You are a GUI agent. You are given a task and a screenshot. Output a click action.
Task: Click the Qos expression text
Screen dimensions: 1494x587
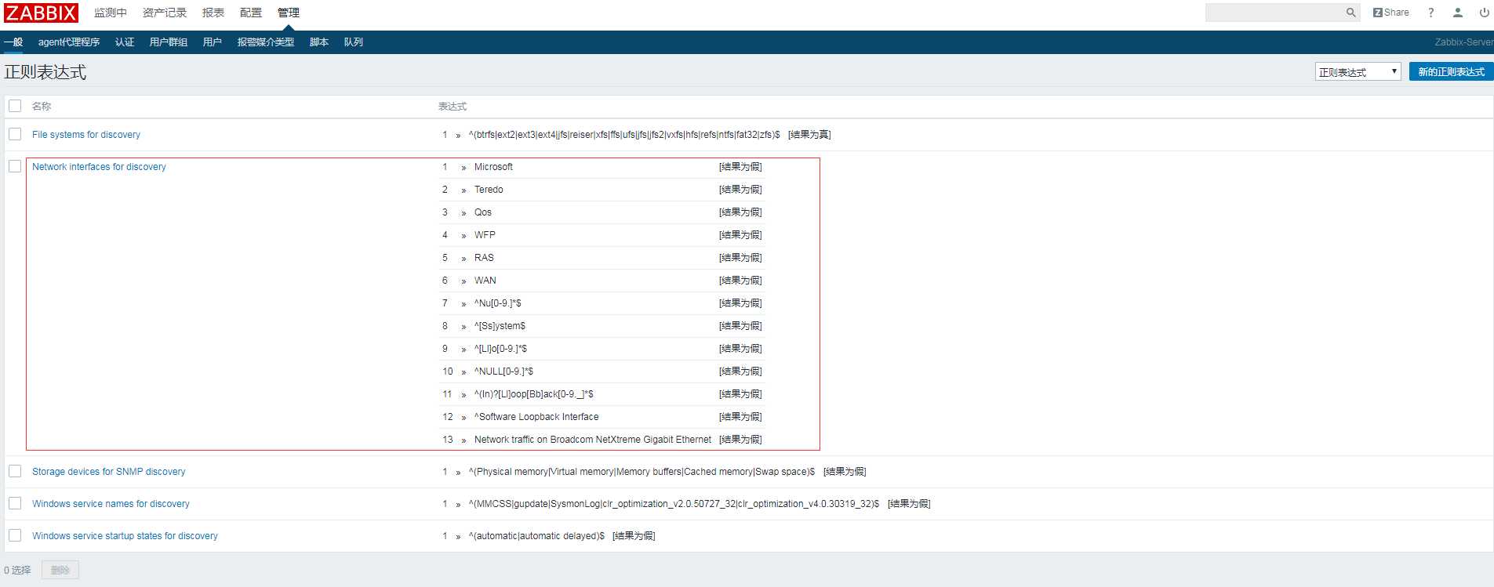[483, 212]
